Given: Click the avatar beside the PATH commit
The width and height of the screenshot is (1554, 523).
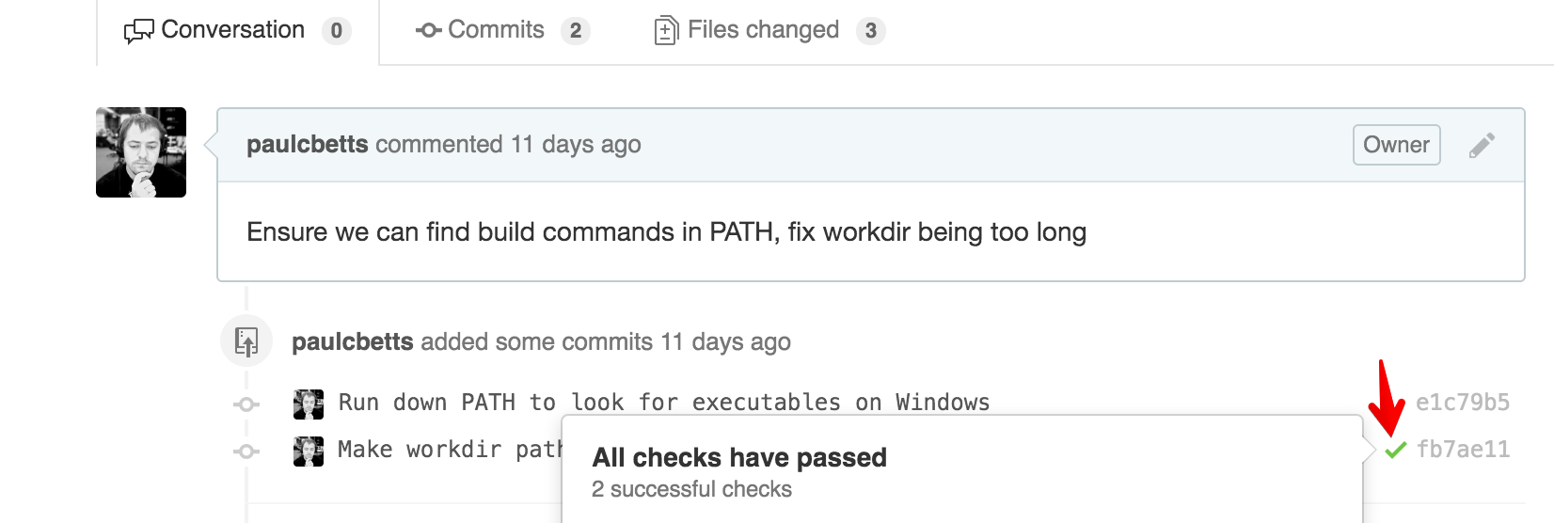Looking at the screenshot, I should pos(309,404).
